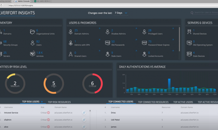Click the tallest 11am authentication bar
The height and width of the screenshot is (130, 218).
click(169, 85)
